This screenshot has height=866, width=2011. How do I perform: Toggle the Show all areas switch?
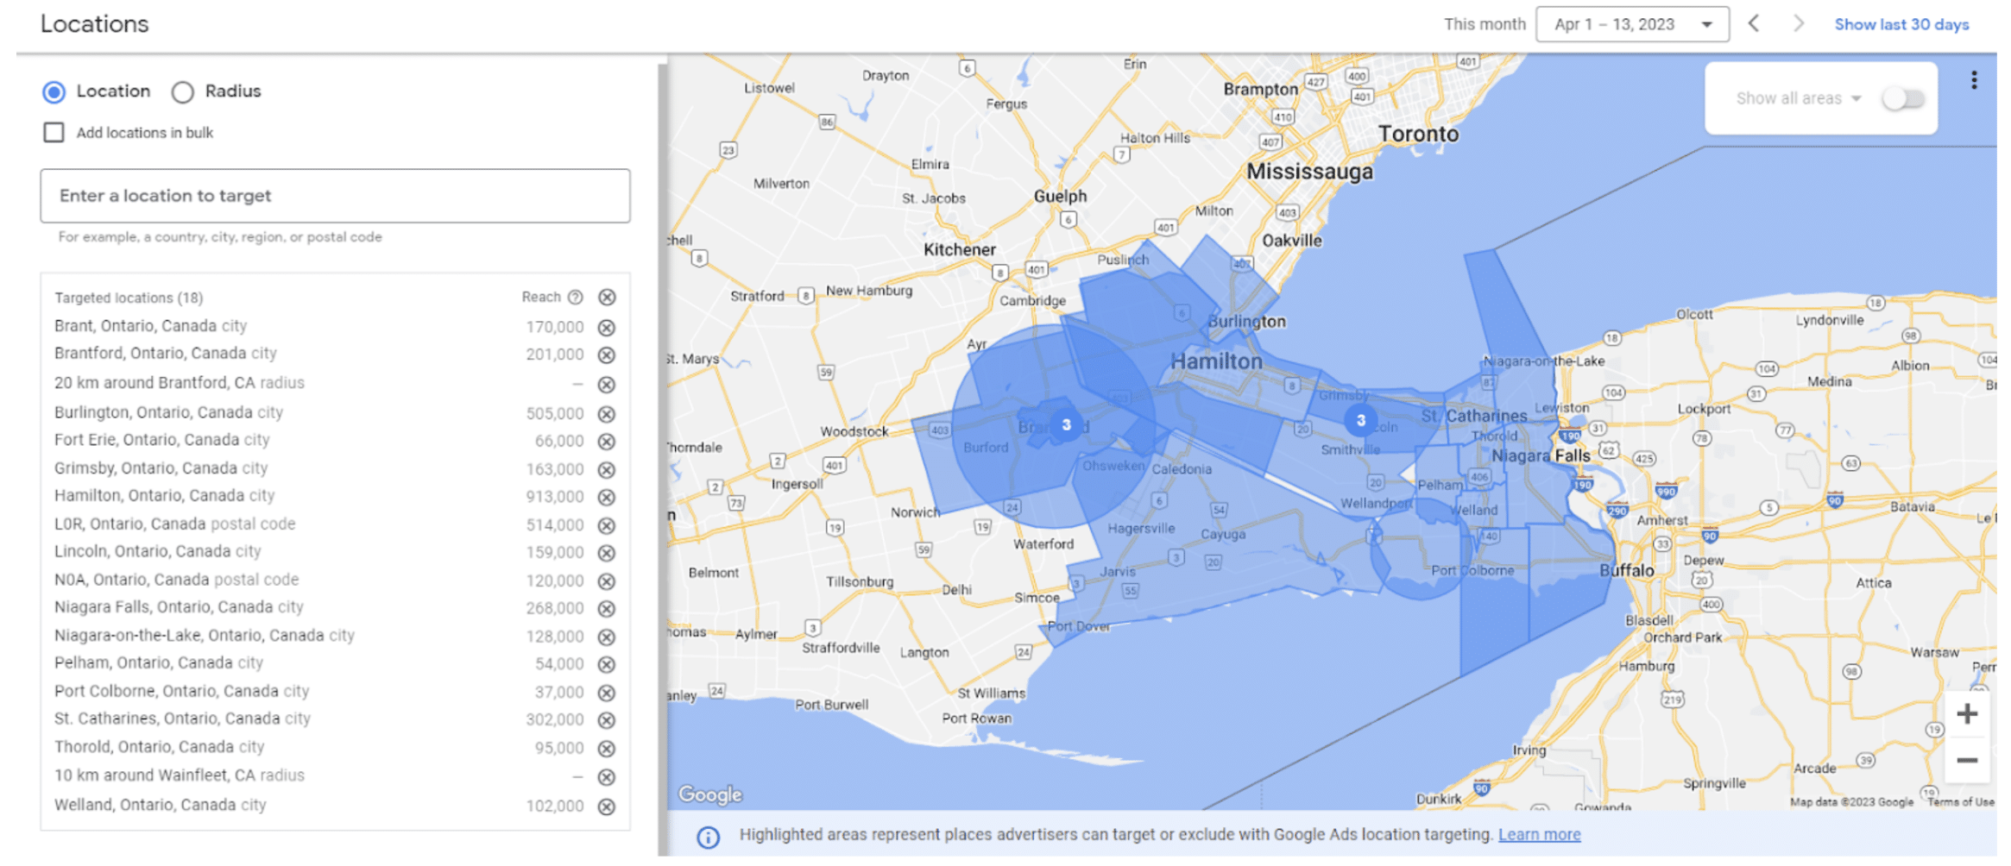(1903, 98)
